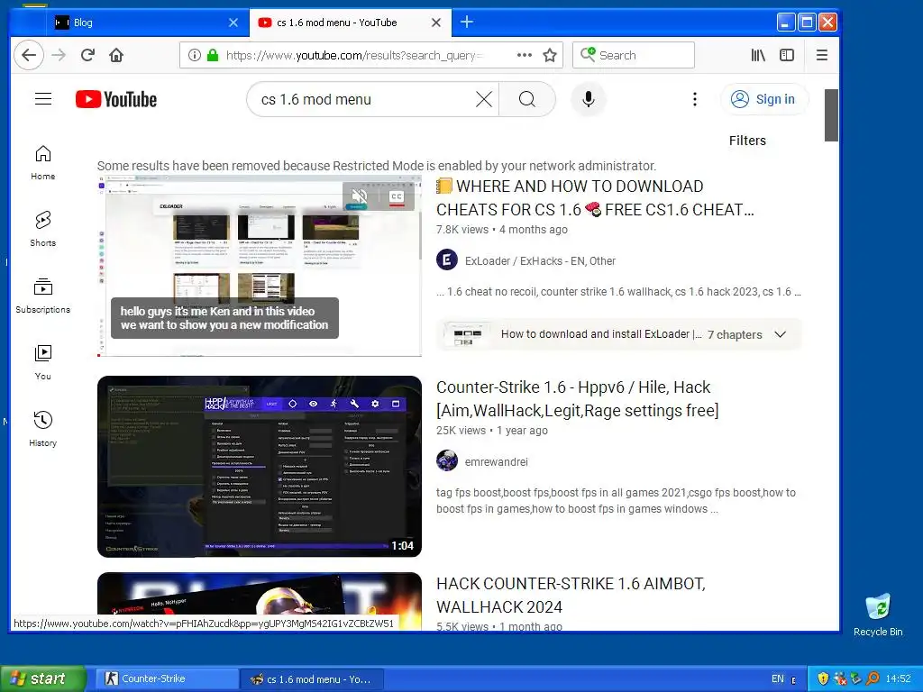Open YouTube guide hamburger menu

coord(43,99)
